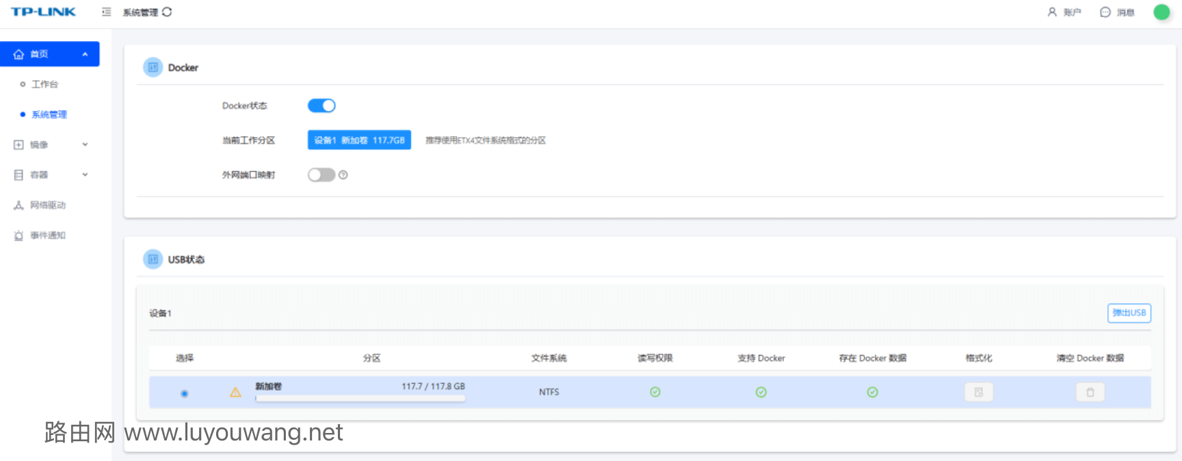Open the 工作台 page
This screenshot has width=1182, height=461.
(x=44, y=84)
